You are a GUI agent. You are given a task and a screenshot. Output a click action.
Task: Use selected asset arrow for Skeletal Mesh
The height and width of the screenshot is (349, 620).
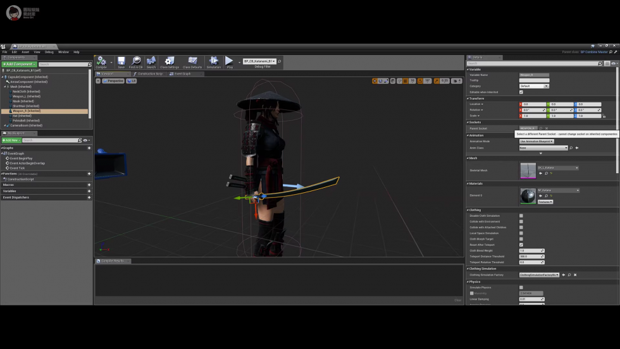[x=540, y=173]
